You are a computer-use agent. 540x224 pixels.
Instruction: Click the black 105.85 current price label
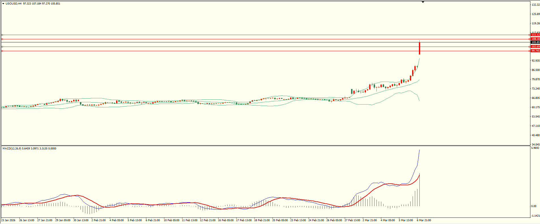tap(535, 42)
